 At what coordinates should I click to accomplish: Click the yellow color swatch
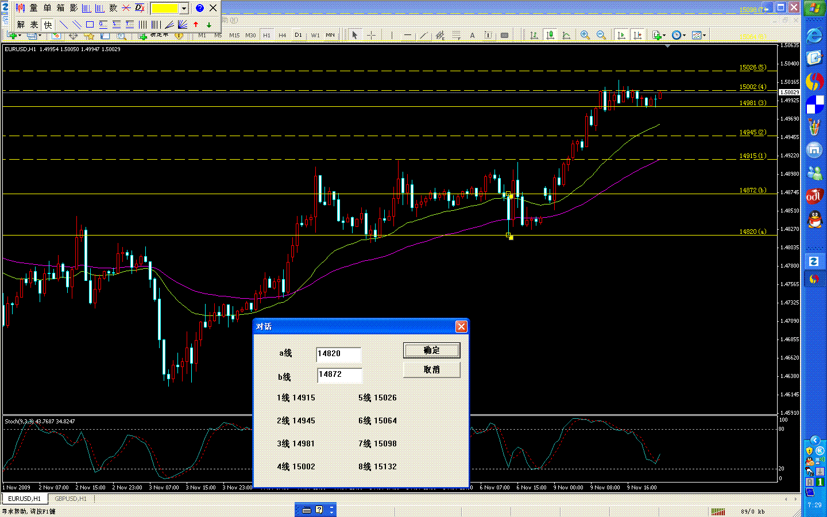tap(165, 8)
